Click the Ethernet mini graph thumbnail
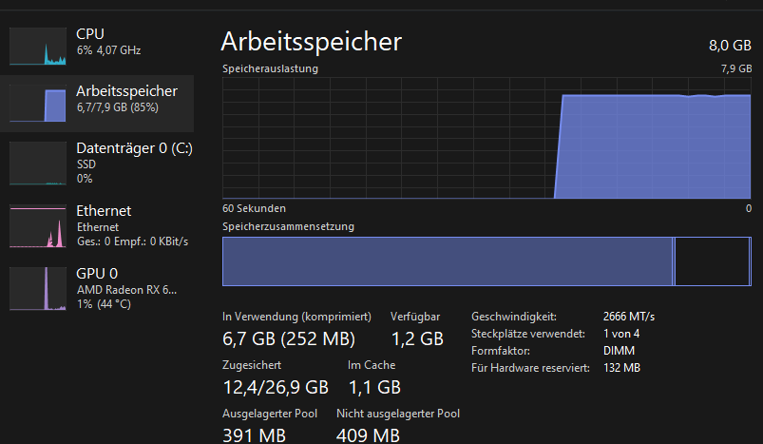 tap(38, 226)
